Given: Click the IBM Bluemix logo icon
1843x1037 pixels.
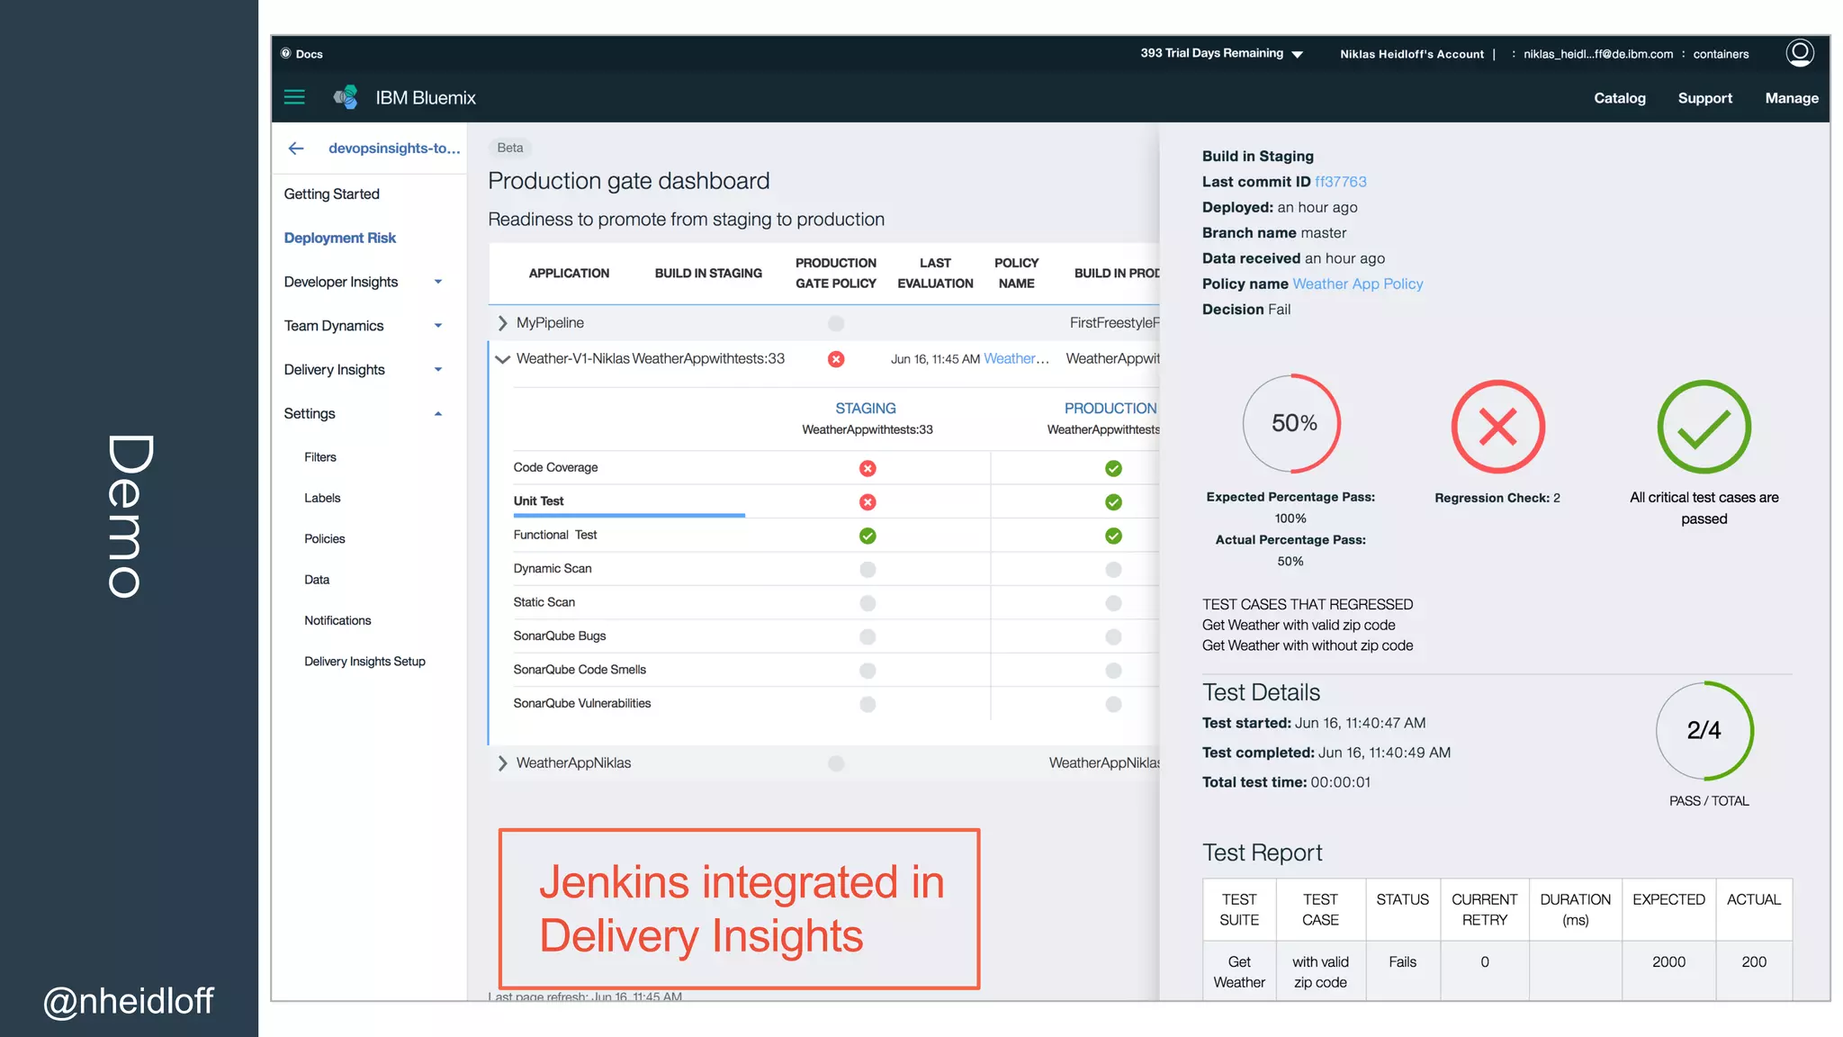Looking at the screenshot, I should click(346, 97).
